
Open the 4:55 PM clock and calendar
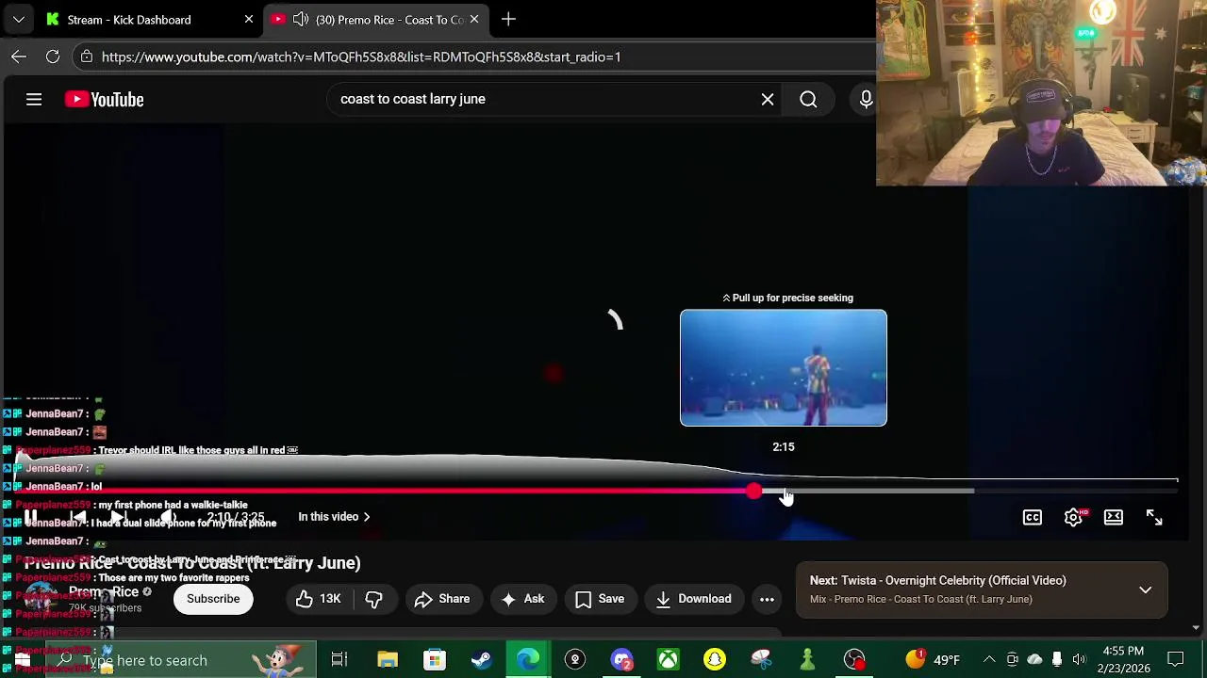pyautogui.click(x=1123, y=659)
